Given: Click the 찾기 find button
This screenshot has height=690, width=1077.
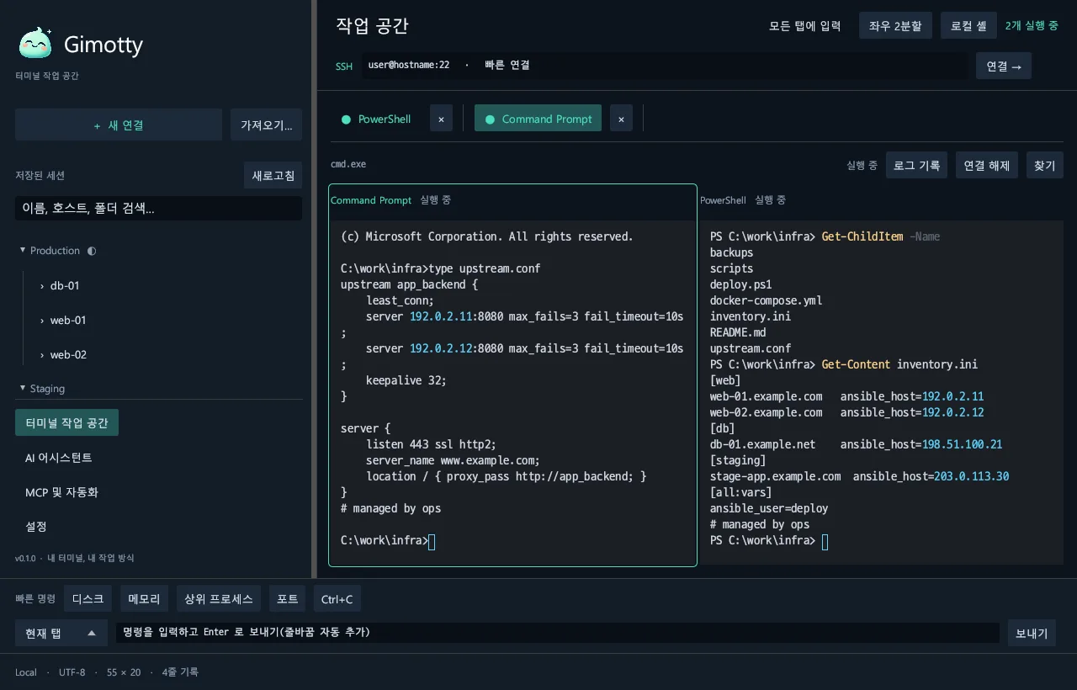Looking at the screenshot, I should click(1045, 165).
